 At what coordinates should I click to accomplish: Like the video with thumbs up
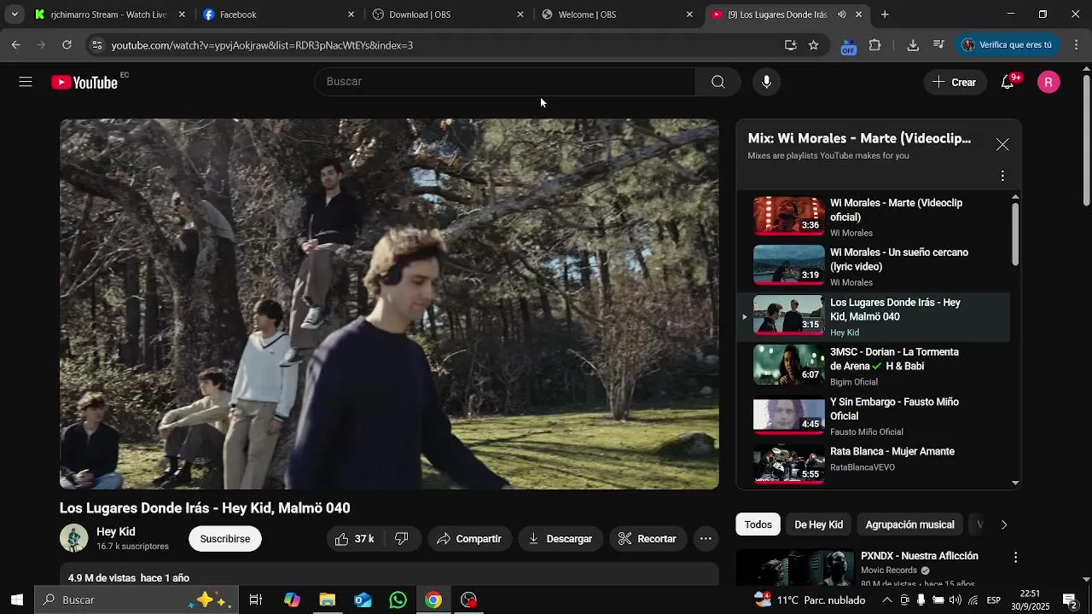click(355, 539)
